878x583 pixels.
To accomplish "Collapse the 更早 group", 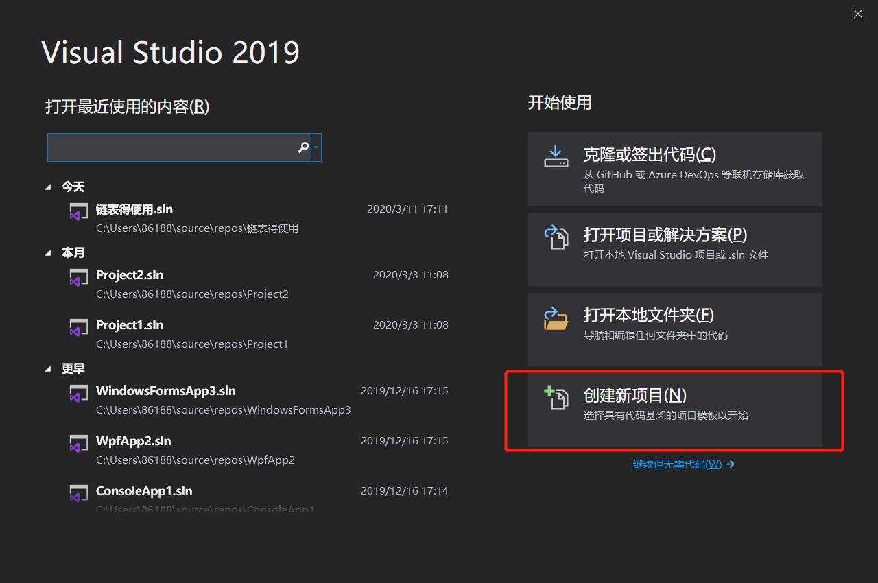I will [x=48, y=368].
